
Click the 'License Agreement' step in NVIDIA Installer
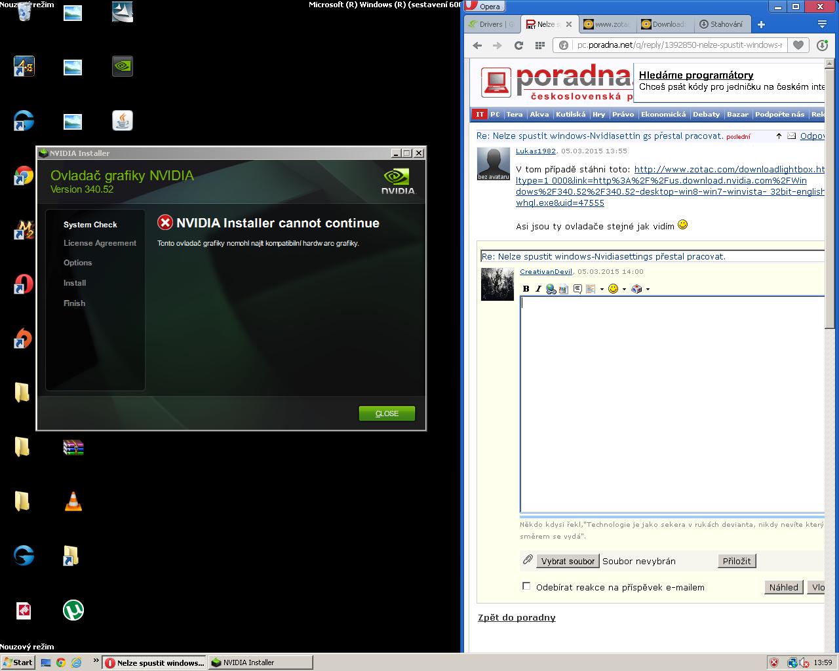[x=100, y=243]
